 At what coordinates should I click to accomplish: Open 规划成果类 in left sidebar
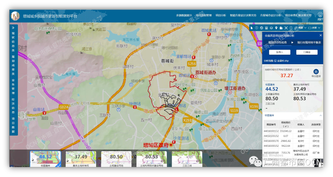[13, 65]
